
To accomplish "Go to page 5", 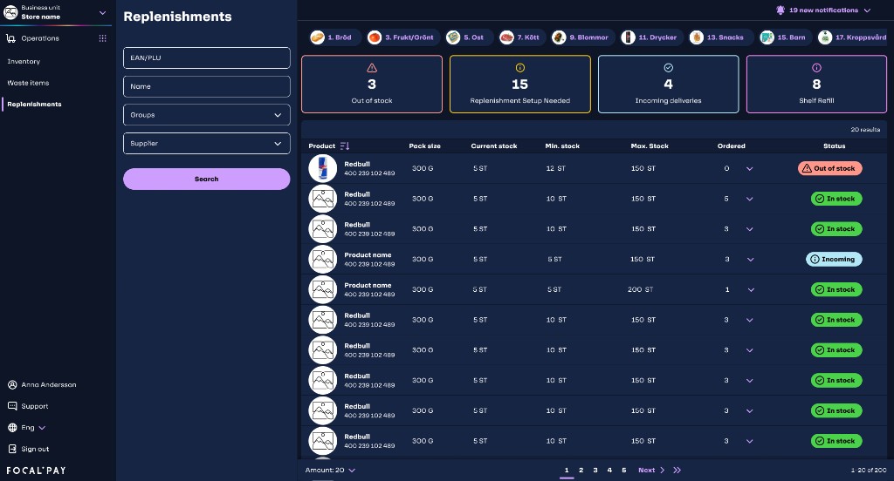I will [x=623, y=471].
